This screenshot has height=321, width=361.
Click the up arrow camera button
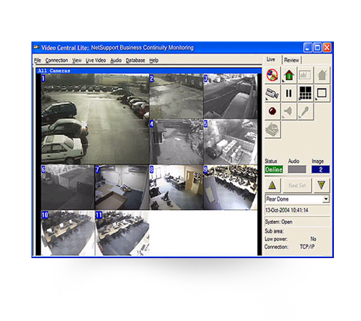click(x=272, y=185)
